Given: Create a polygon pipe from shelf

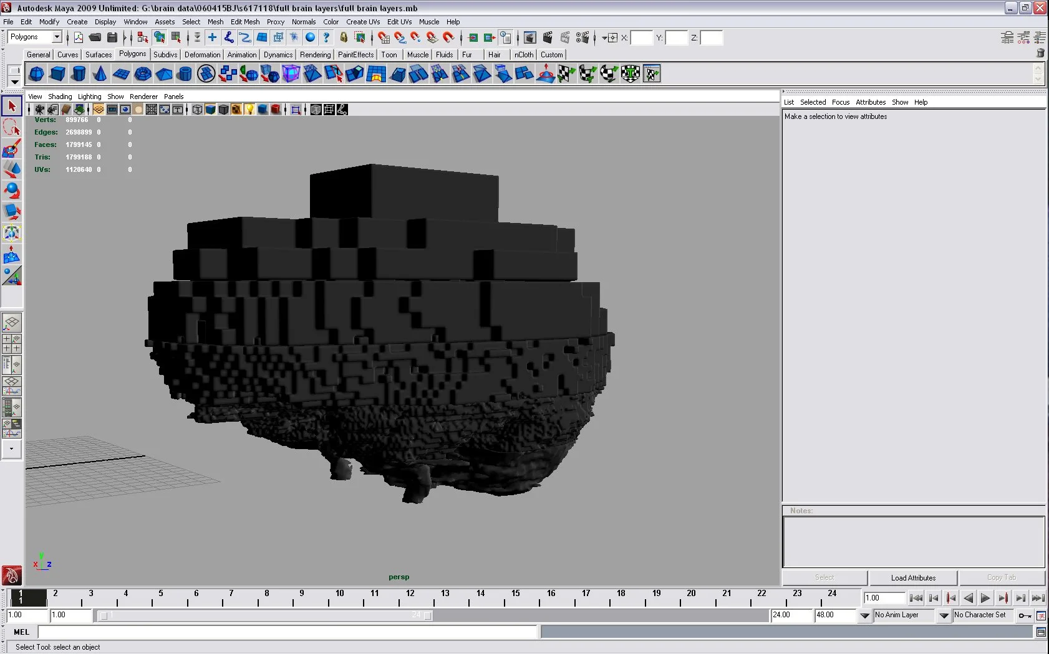Looking at the screenshot, I should tap(185, 74).
